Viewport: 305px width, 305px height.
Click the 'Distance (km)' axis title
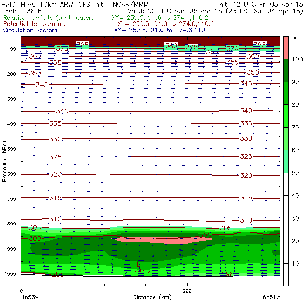coord(152,298)
